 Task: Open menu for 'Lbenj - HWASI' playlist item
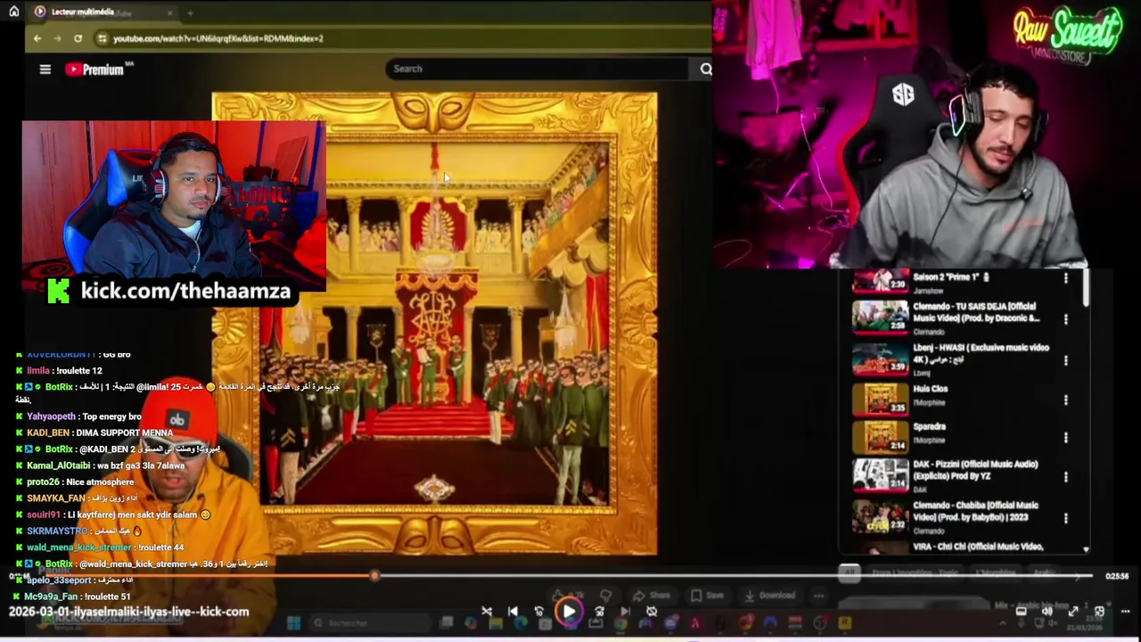(1065, 360)
